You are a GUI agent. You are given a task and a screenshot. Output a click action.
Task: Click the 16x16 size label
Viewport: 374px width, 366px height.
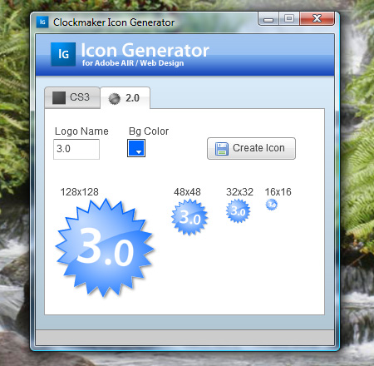[278, 192]
